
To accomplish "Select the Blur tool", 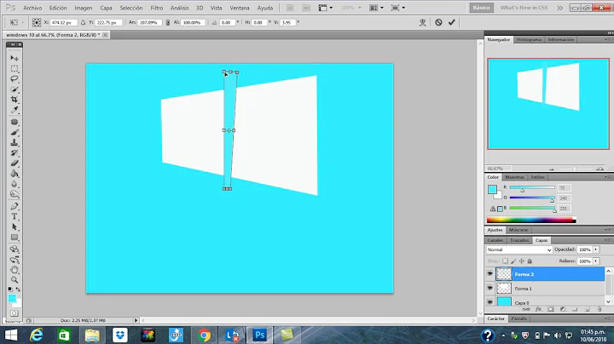I will coord(14,184).
